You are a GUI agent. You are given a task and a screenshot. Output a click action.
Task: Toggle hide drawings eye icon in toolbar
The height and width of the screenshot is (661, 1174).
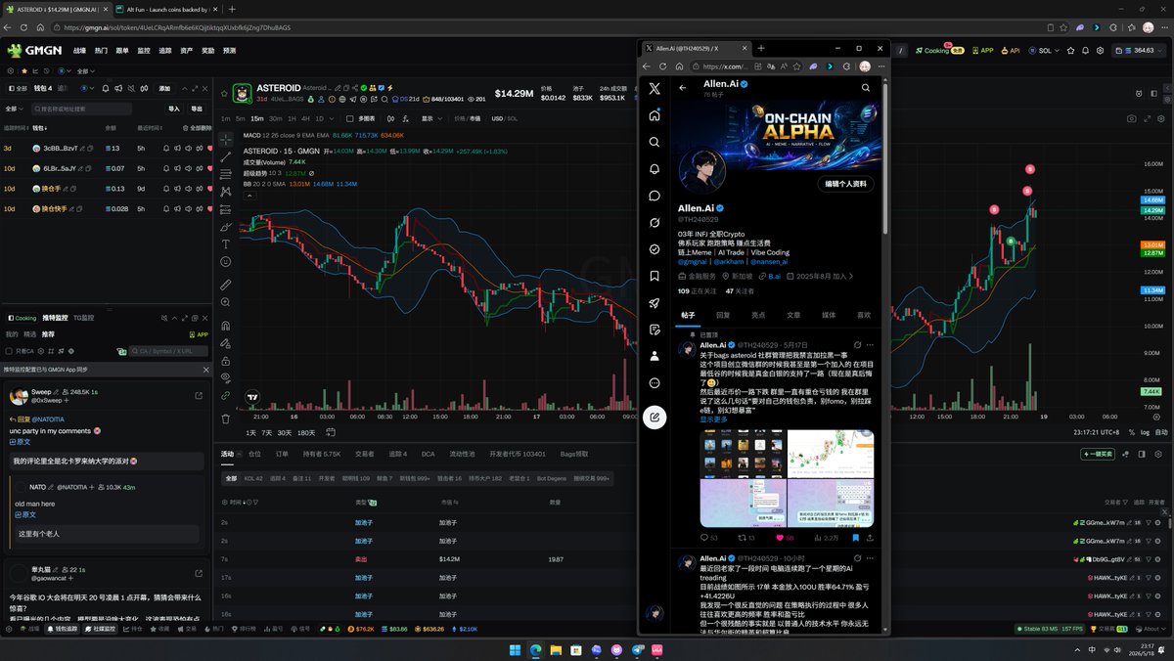click(226, 377)
